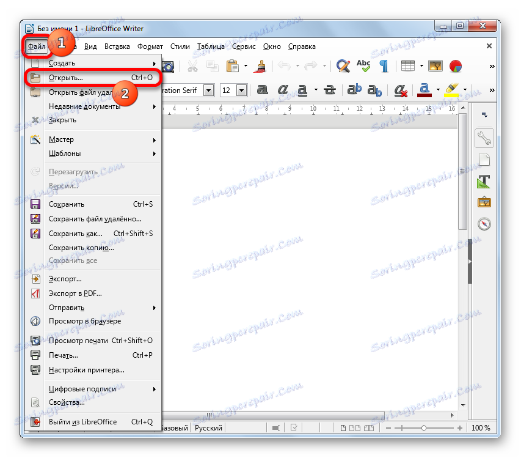The width and height of the screenshot is (521, 458).
Task: Select book view icon in status bar
Action: tap(369, 428)
